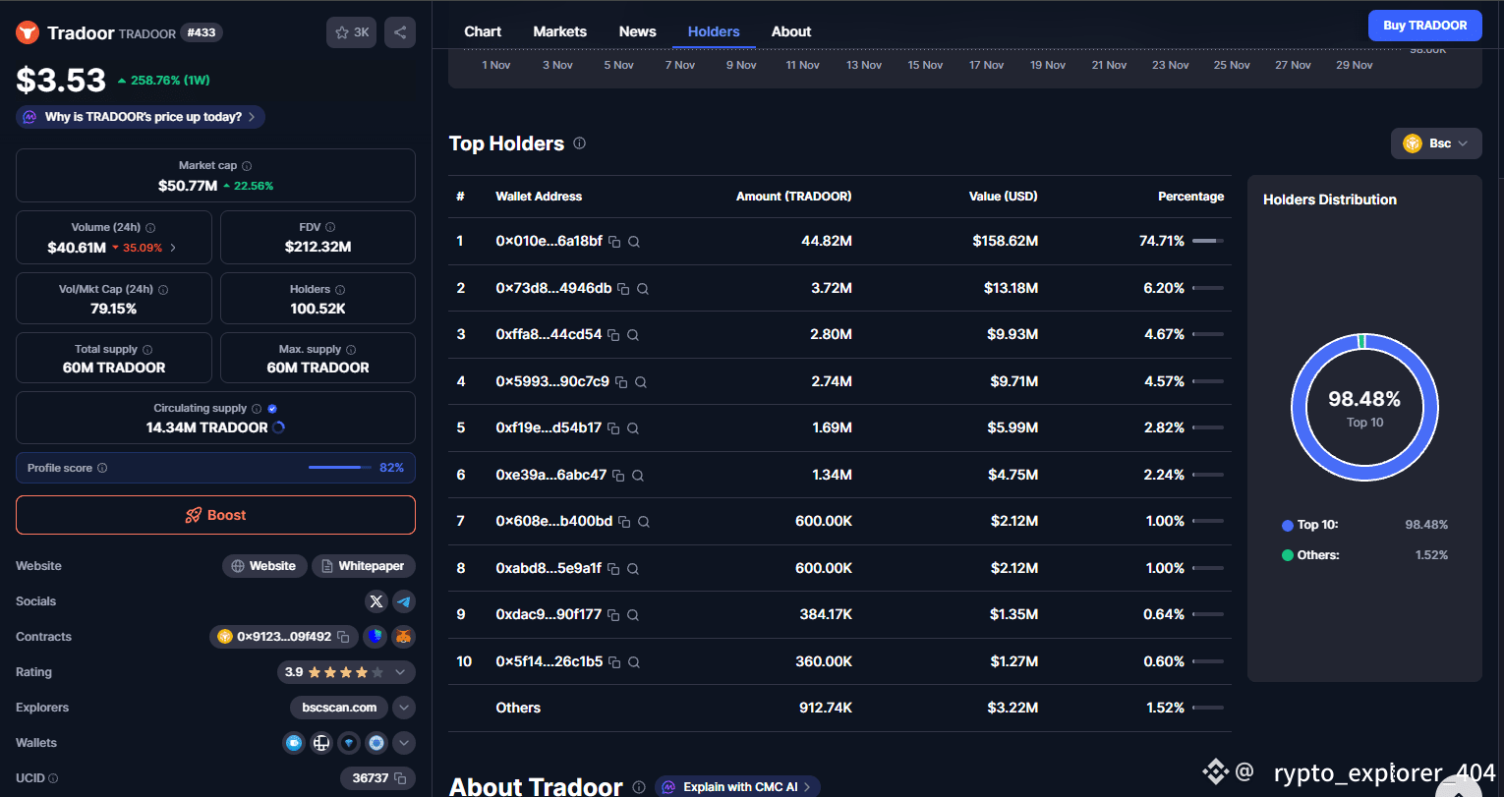Open the Bsc chain dropdown
The width and height of the screenshot is (1504, 797).
tap(1436, 143)
